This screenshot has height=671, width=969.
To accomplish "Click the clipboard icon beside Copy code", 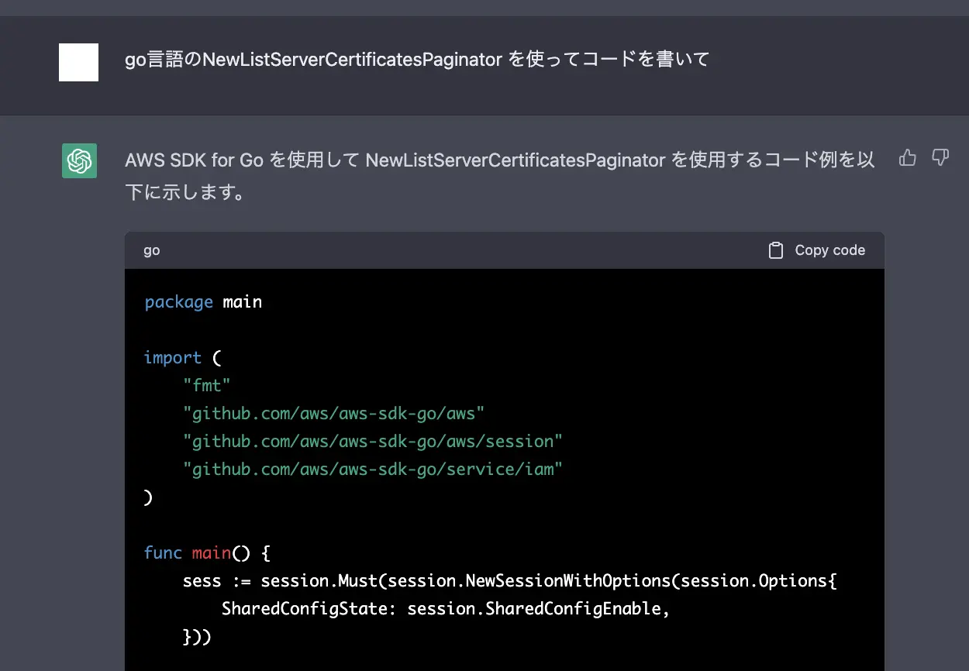I will 775,249.
